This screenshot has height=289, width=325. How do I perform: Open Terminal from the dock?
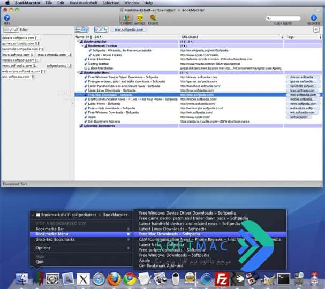point(284,279)
